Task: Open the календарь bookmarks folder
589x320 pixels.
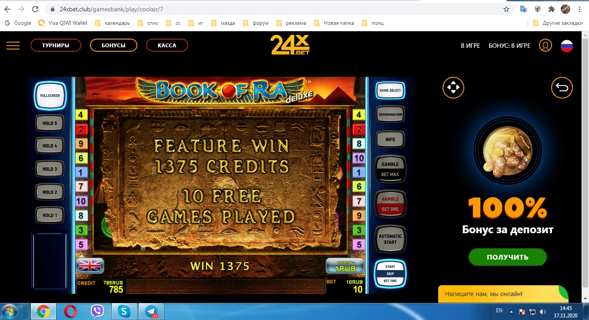Action: coord(112,23)
